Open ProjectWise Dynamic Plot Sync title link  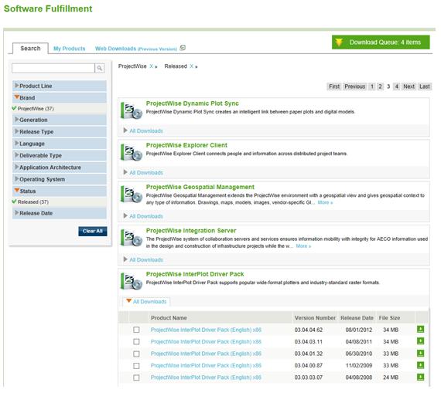pos(192,103)
